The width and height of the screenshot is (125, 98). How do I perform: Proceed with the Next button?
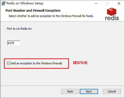coord(89,91)
